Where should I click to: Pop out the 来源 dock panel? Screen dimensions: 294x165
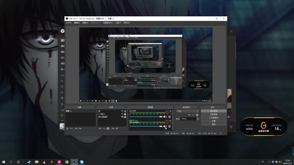pyautogui.click(x=126, y=107)
